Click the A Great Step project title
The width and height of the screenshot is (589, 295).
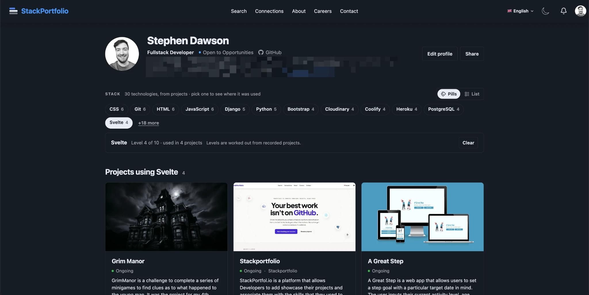(385, 261)
